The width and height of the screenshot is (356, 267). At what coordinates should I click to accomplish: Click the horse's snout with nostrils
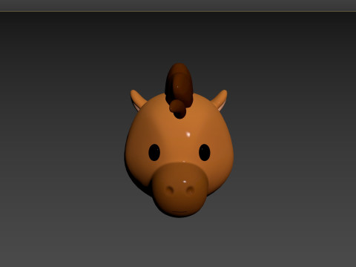(179, 189)
